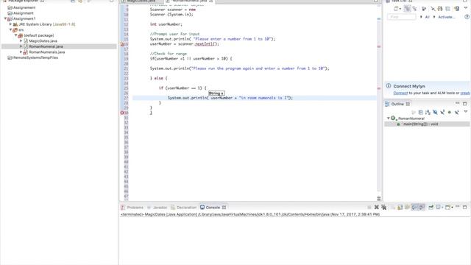
Task: Open Outline view menu arrow
Action: tap(466, 112)
